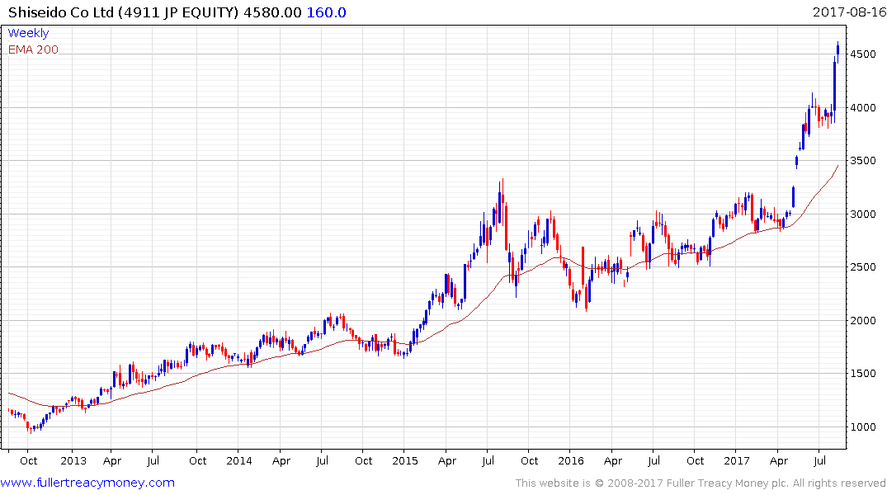
Task: Click the 4500 price axis label
Action: [863, 54]
